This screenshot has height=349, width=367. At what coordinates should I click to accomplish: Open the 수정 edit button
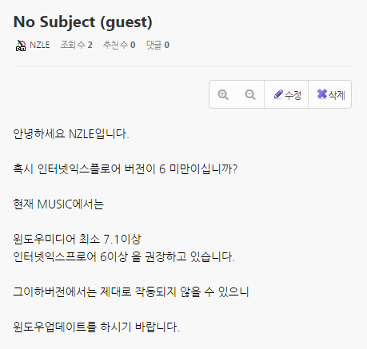tap(286, 94)
